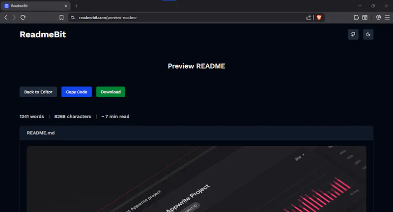This screenshot has height=212, width=393.
Task: Click the ~7 min read label
Action: [115, 116]
